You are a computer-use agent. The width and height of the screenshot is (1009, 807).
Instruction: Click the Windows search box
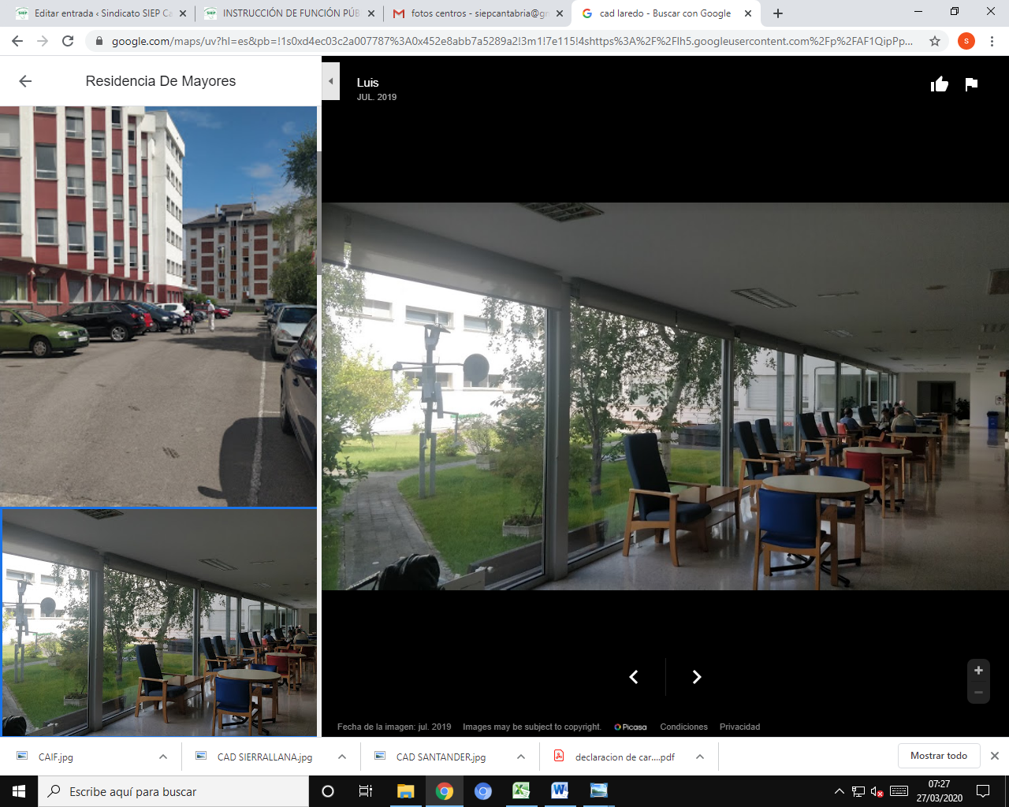(173, 791)
